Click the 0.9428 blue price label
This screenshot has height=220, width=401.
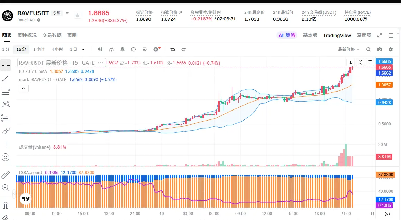pos(384,102)
